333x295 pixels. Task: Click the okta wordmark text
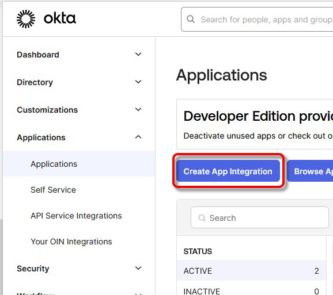pyautogui.click(x=60, y=18)
